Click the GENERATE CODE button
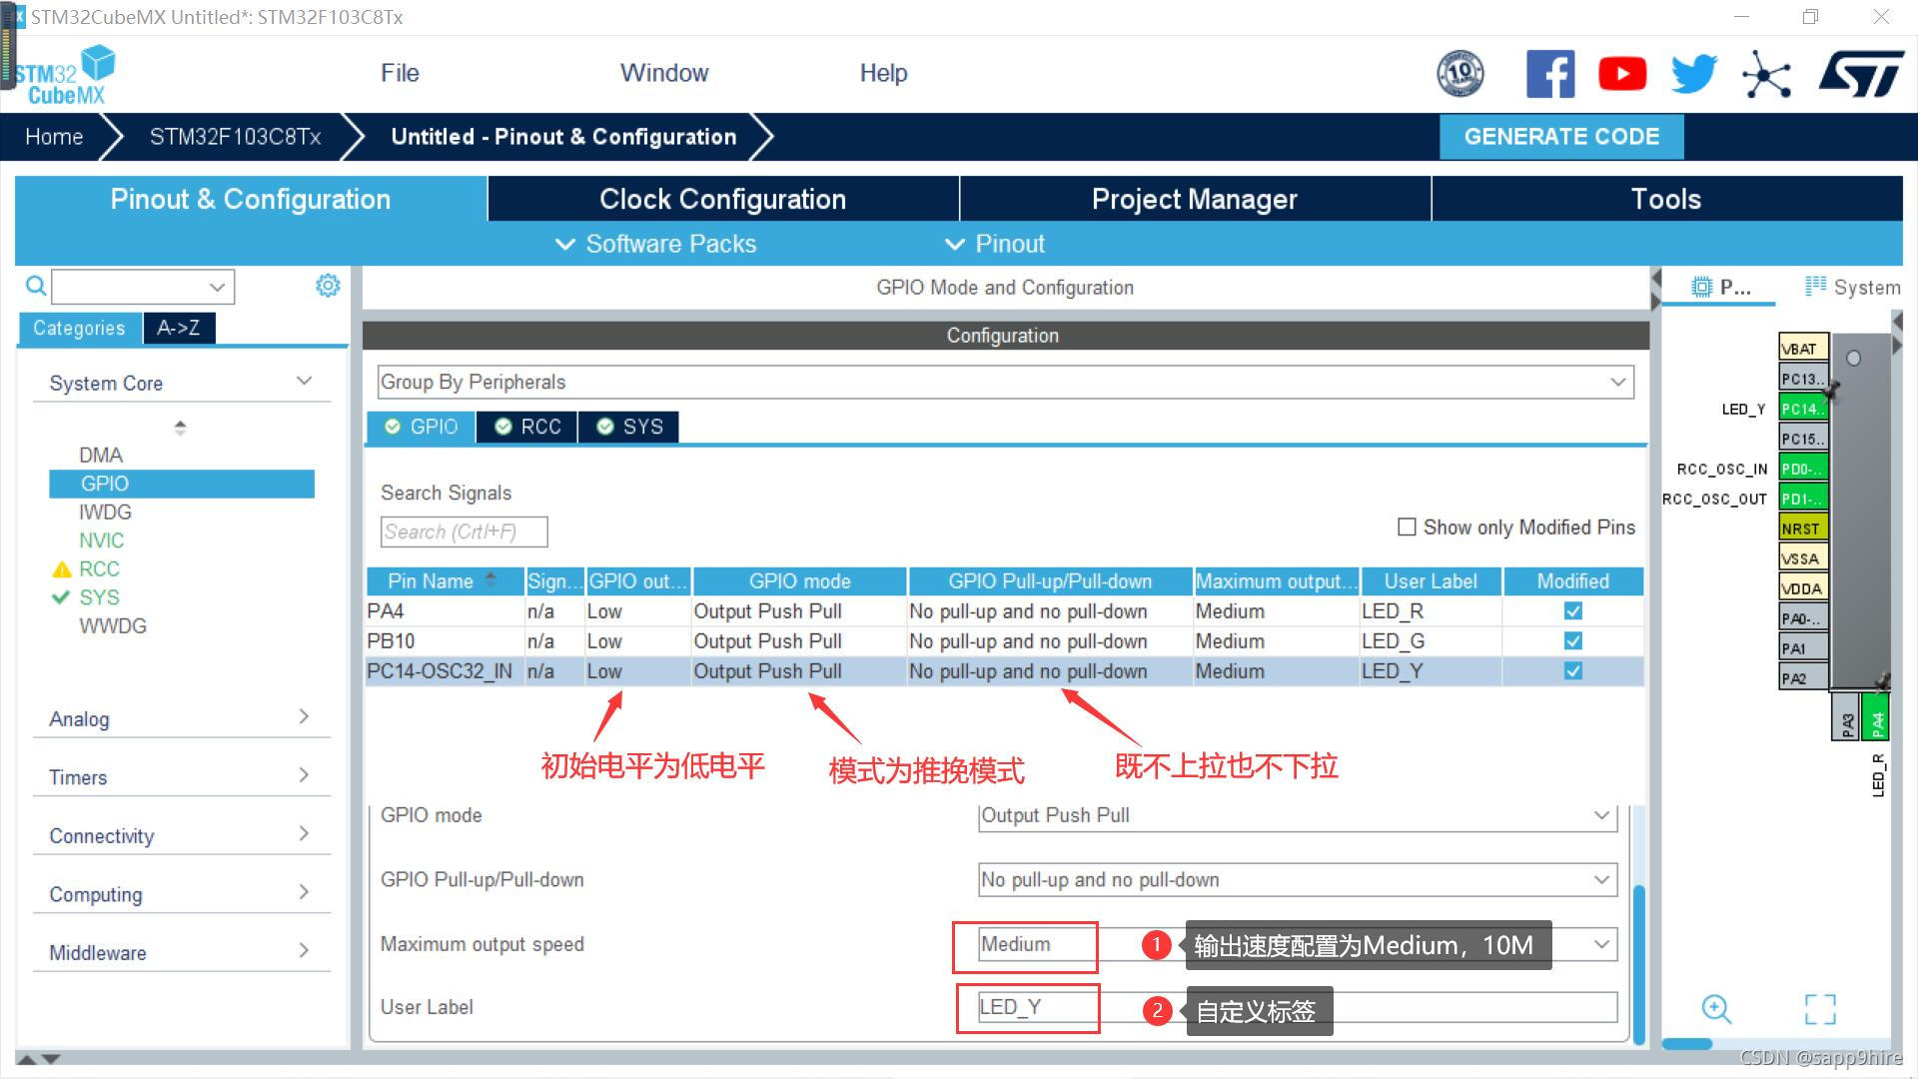The width and height of the screenshot is (1918, 1079). tap(1561, 137)
